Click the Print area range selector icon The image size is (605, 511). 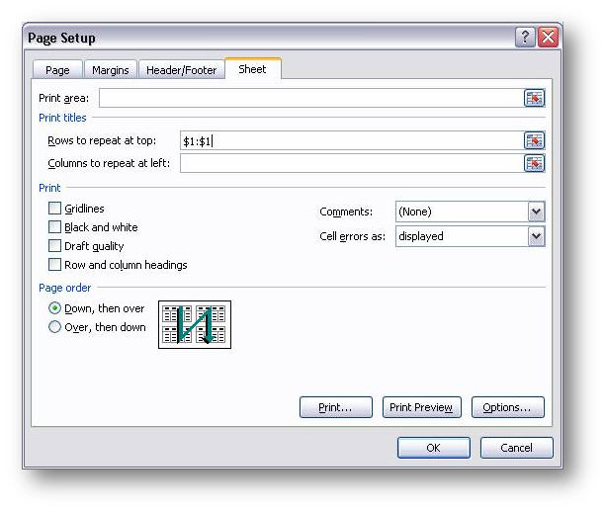534,98
